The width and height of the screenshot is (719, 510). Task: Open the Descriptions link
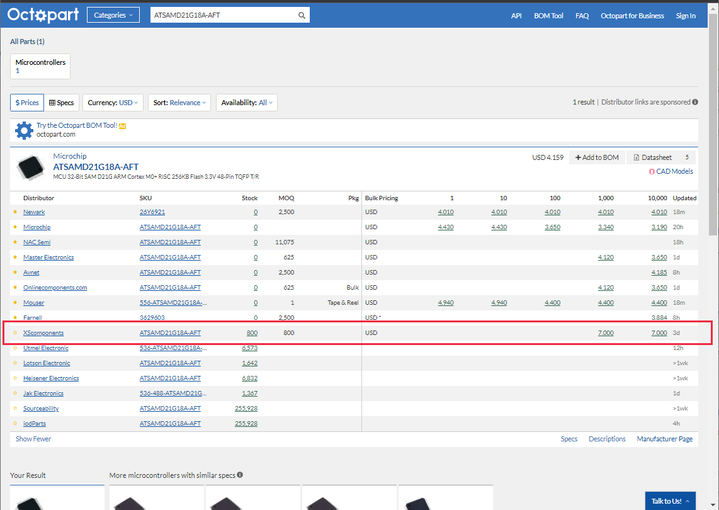point(607,439)
